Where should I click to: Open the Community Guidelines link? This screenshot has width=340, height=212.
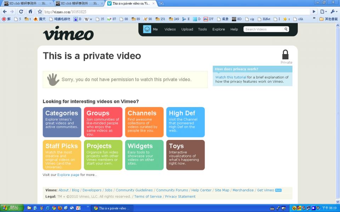(134, 190)
